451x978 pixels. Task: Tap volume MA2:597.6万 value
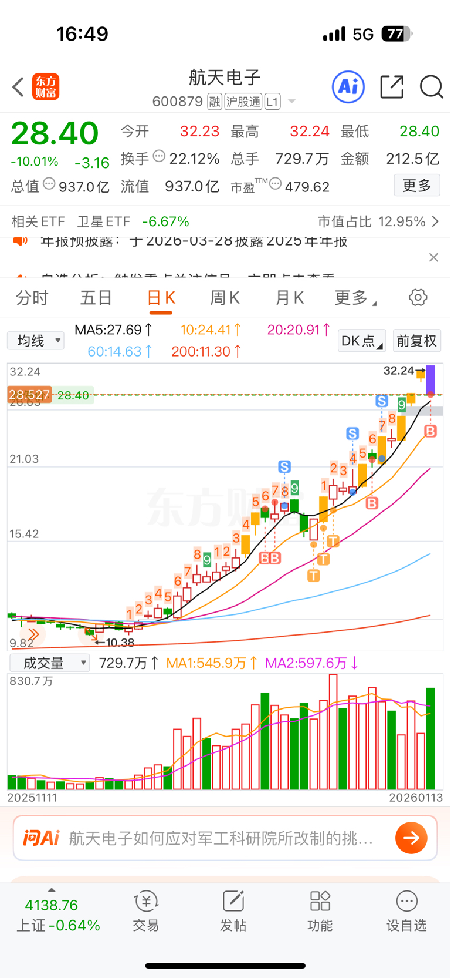[x=312, y=663]
